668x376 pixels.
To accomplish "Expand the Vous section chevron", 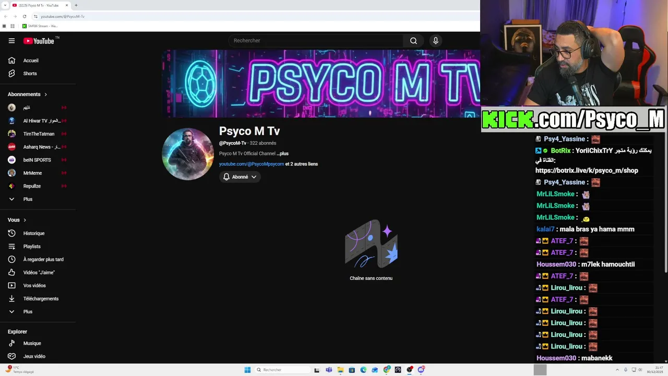I will (25, 220).
